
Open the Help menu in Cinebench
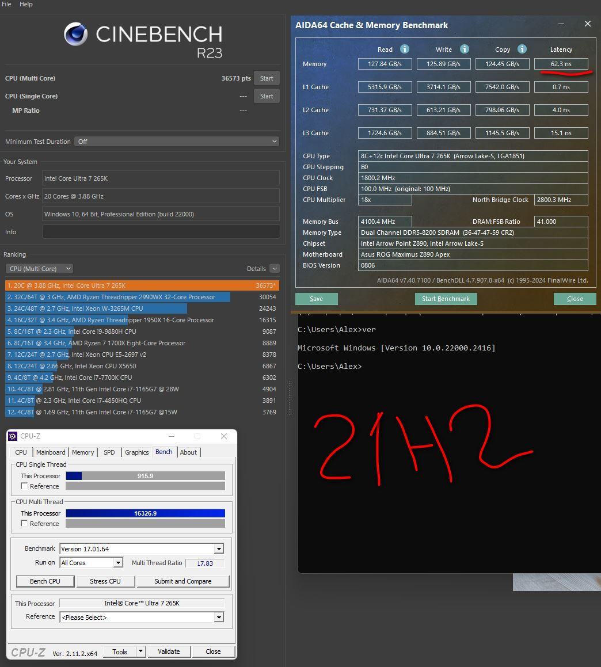pyautogui.click(x=26, y=4)
